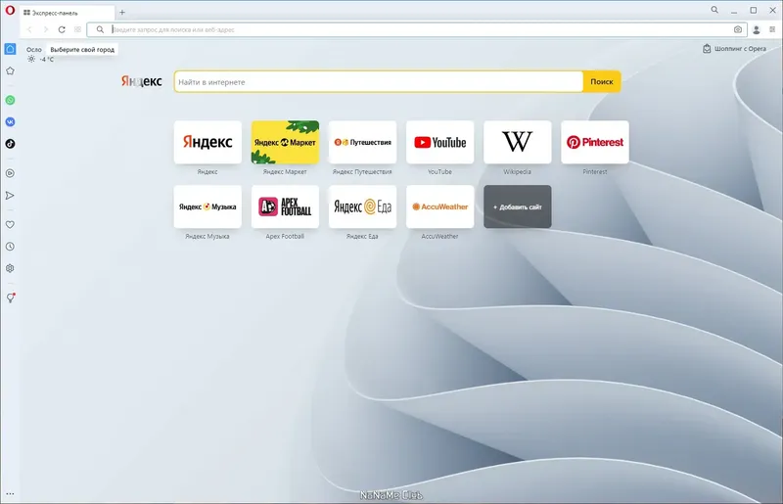Open the AccuWeather speed dial tile

pyautogui.click(x=439, y=206)
